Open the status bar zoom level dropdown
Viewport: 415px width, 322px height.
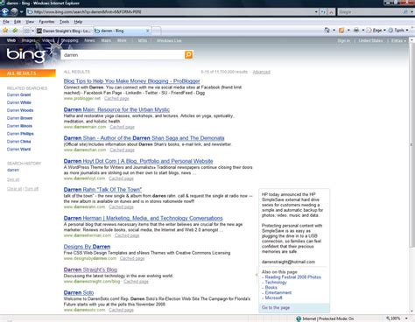(x=406, y=318)
